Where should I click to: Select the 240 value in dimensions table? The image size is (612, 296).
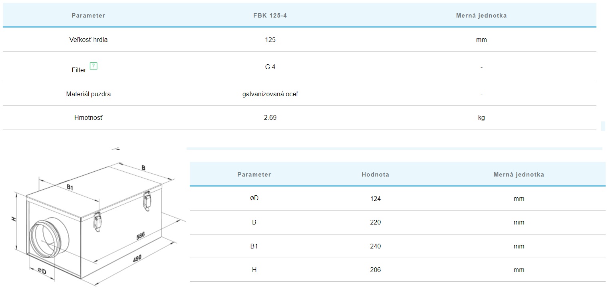pos(376,246)
